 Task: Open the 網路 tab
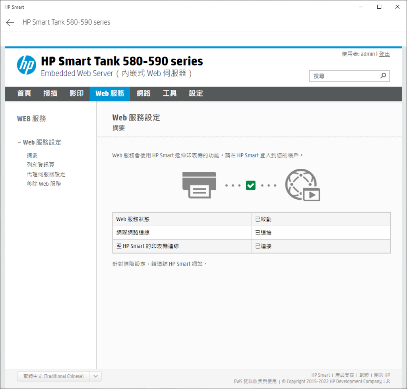[x=143, y=93]
